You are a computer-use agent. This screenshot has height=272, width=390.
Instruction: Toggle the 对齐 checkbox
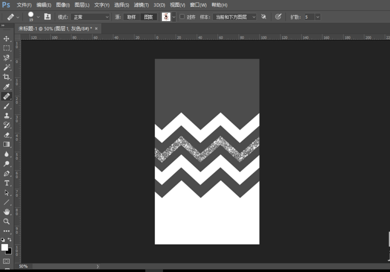(182, 17)
